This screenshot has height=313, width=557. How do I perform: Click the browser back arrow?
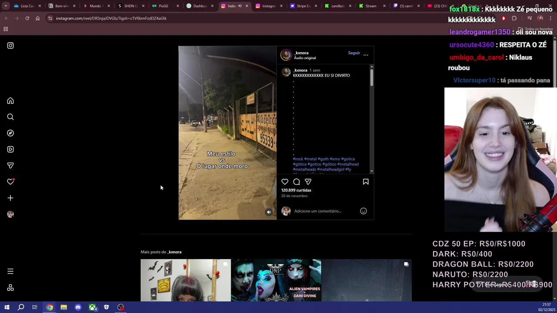click(6, 18)
